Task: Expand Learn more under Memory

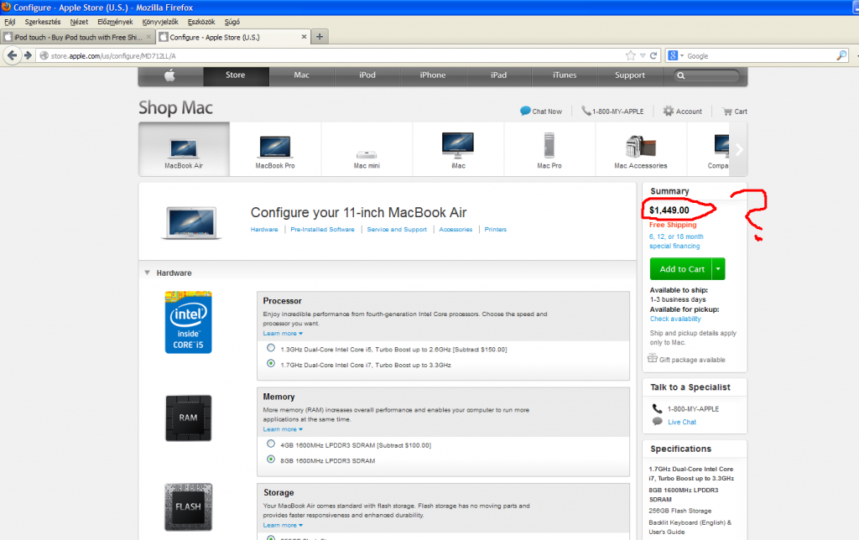Action: (x=283, y=428)
